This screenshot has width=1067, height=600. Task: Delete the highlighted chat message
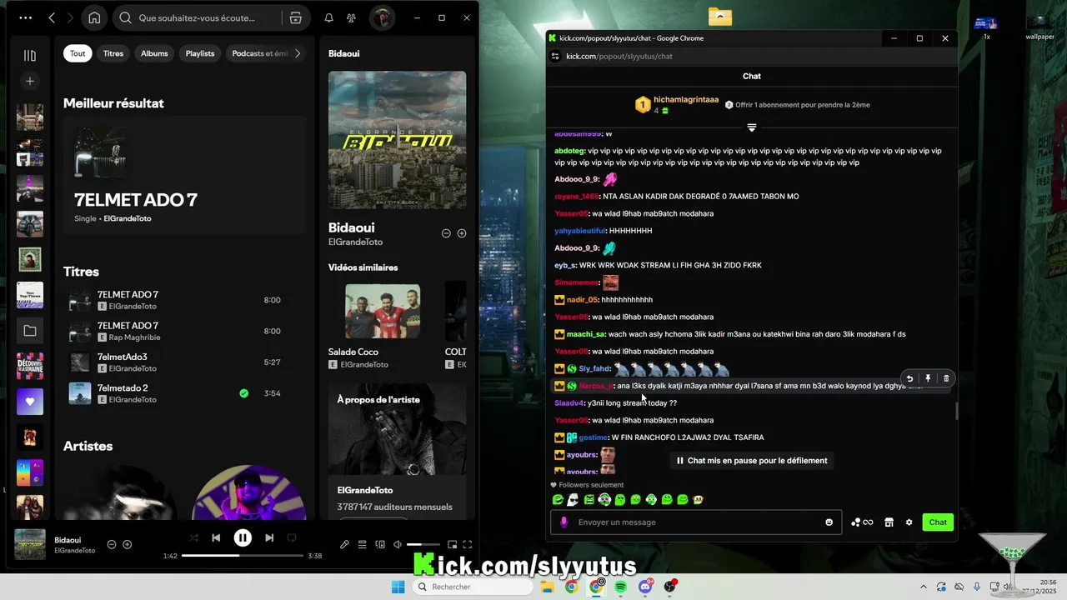(945, 378)
